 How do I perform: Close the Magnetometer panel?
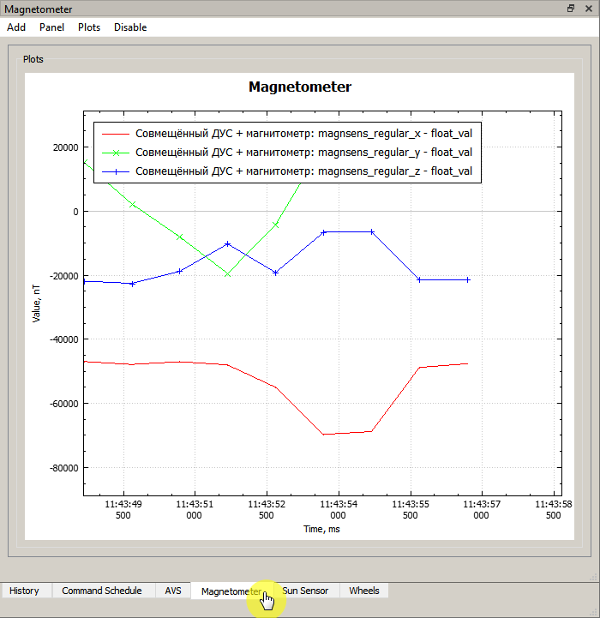(588, 9)
